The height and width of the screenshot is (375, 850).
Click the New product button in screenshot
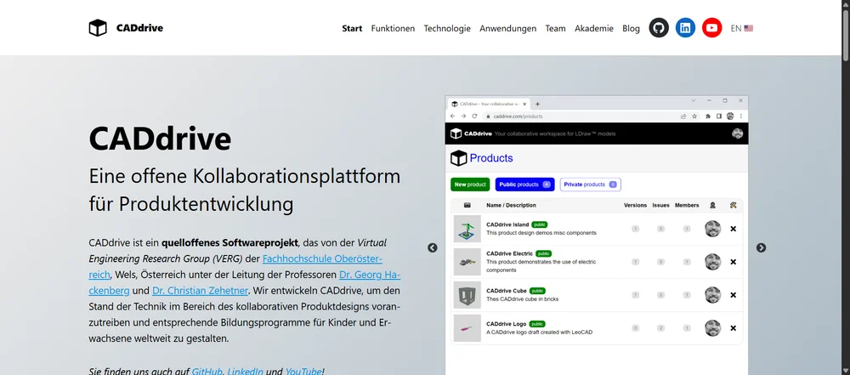470,185
